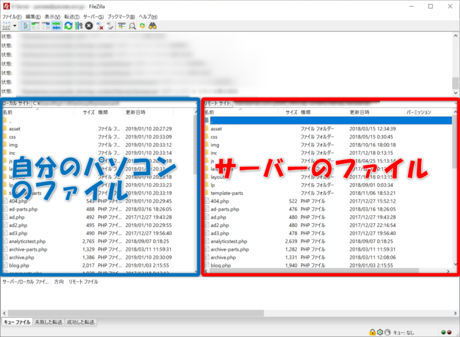Screen dimensions: 460x337
Task: Toggle the message log display
Action: (x=26, y=26)
